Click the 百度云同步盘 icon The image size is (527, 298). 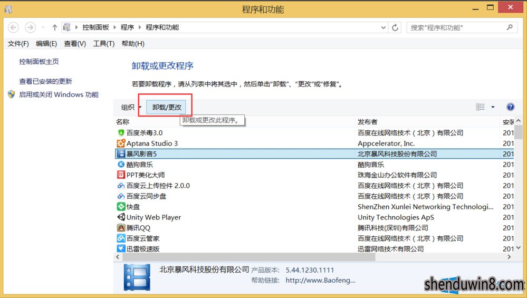(x=121, y=196)
